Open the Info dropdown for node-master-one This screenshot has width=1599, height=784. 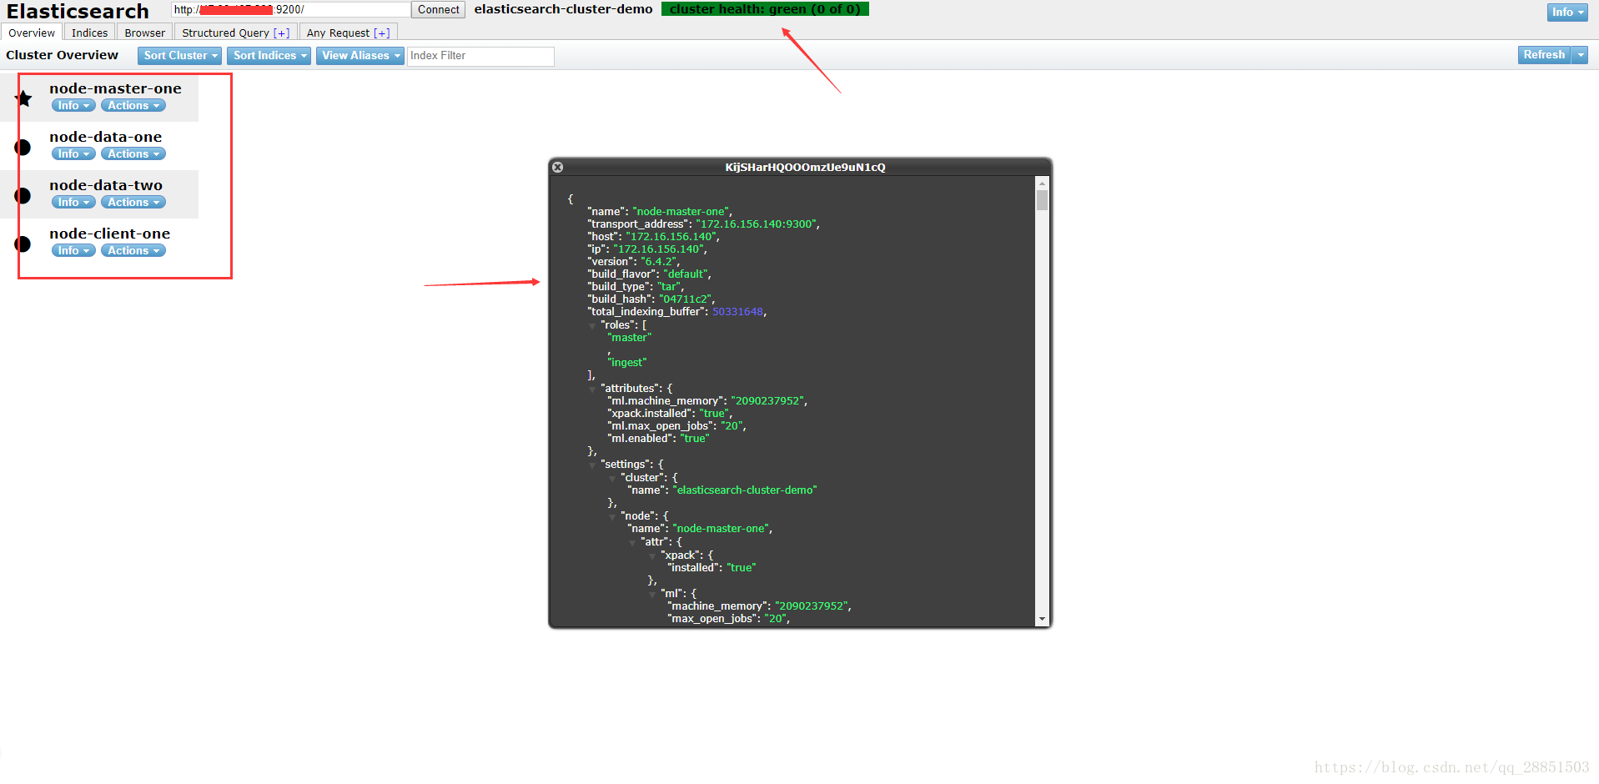point(73,105)
